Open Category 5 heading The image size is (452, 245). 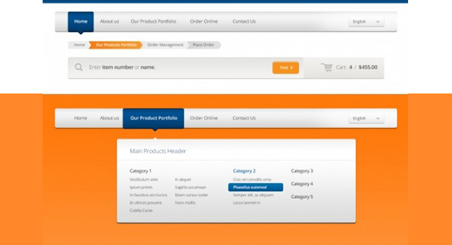[x=302, y=197]
